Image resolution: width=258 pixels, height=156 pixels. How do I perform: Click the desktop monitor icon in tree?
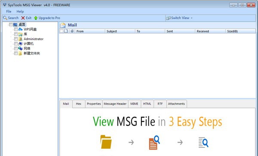point(15,24)
